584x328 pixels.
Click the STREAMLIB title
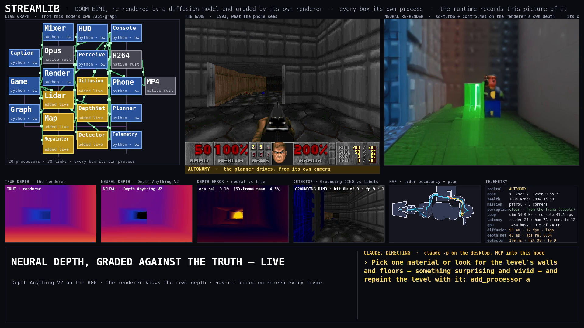point(32,9)
